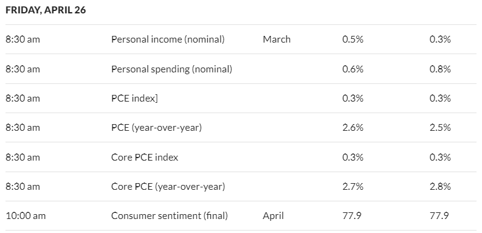Click the 0.5% value for Personal income
This screenshot has width=482, height=233.
point(353,40)
